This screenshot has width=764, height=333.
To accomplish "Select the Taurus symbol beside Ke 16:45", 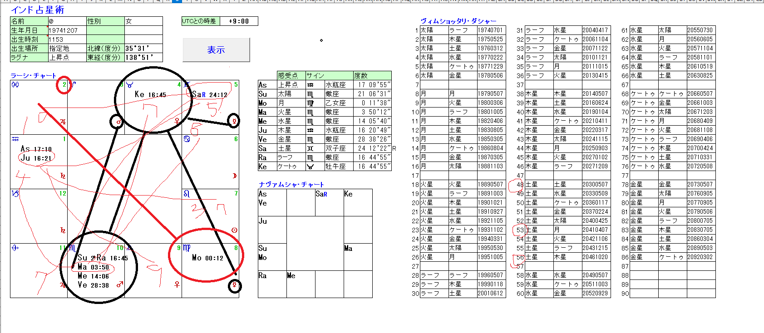I will 130,85.
